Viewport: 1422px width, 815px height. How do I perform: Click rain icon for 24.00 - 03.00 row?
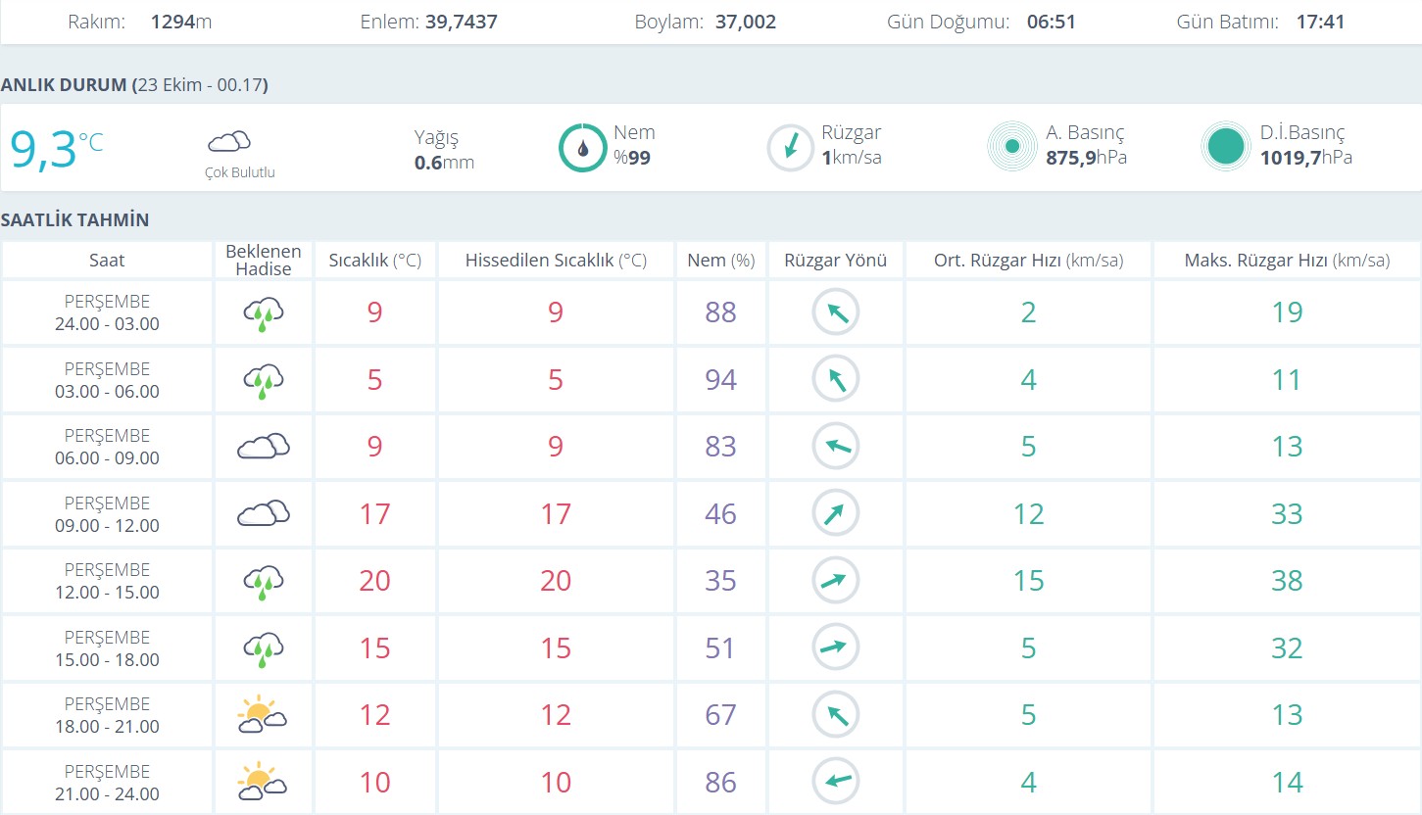(263, 314)
